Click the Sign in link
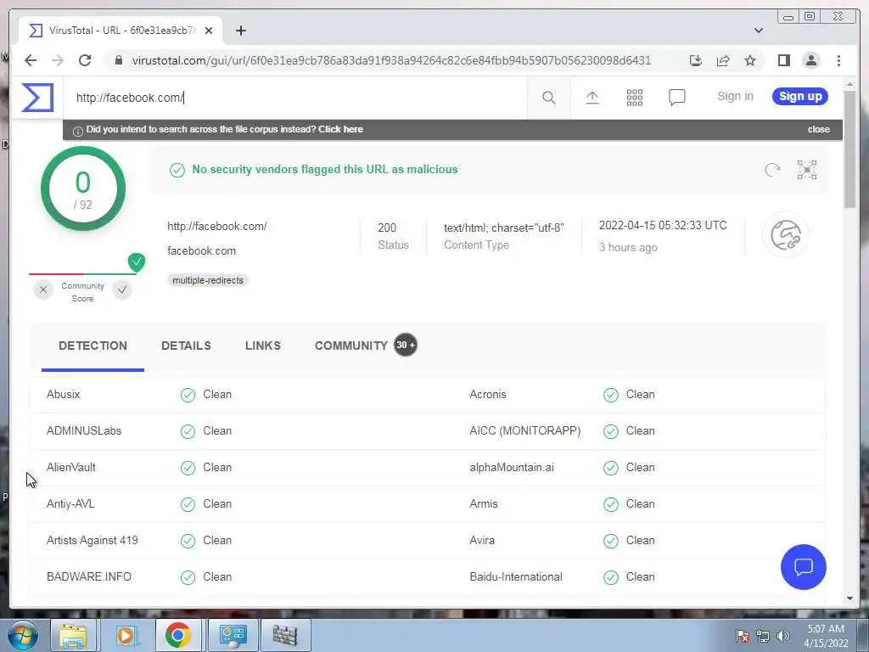The height and width of the screenshot is (652, 869). pyautogui.click(x=735, y=97)
